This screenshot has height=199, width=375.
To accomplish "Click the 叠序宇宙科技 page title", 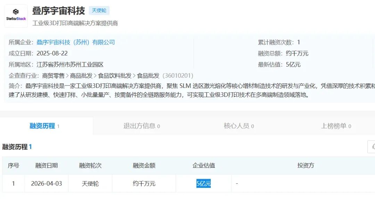I will 58,11.
